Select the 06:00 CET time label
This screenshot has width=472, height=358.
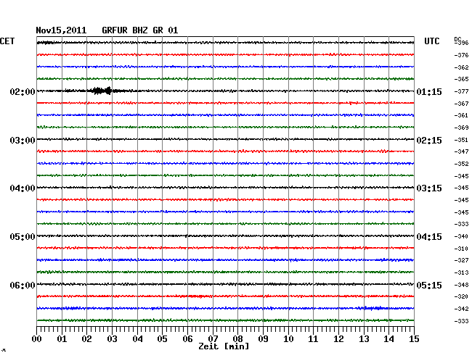point(23,285)
